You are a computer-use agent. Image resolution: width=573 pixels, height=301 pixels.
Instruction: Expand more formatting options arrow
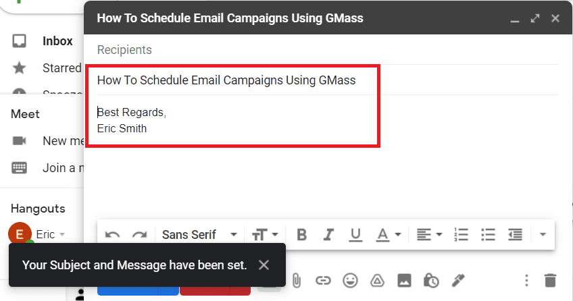[x=543, y=235]
